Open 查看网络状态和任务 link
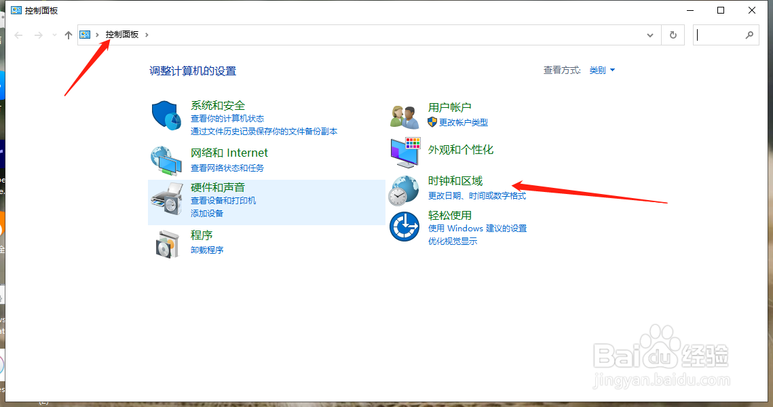The width and height of the screenshot is (773, 407). point(227,168)
